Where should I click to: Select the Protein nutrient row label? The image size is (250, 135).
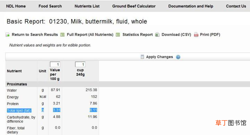coord(13,104)
